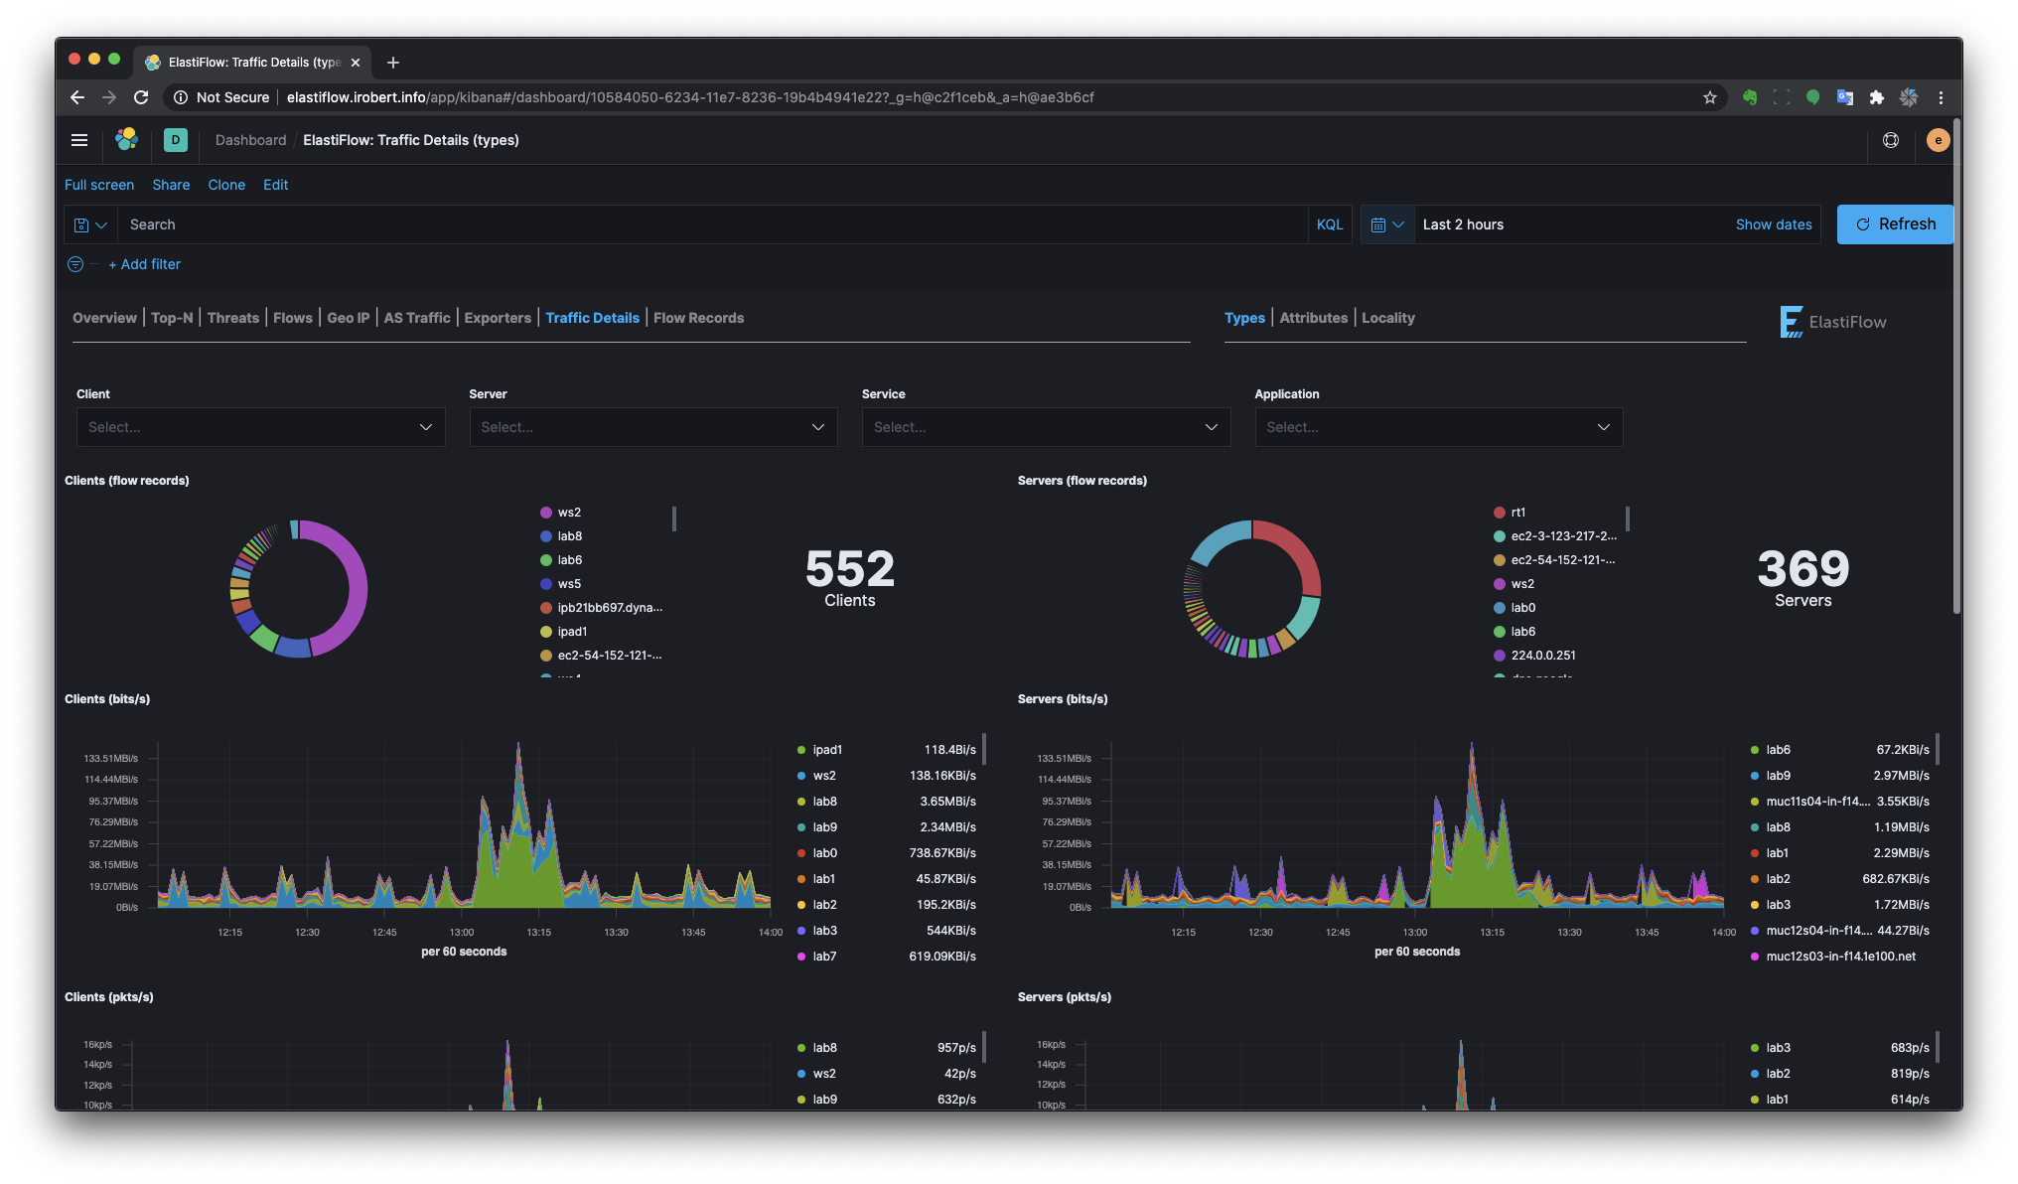Image resolution: width=2018 pixels, height=1184 pixels.
Task: Open the browser extensions puzzle icon
Action: 1877,97
